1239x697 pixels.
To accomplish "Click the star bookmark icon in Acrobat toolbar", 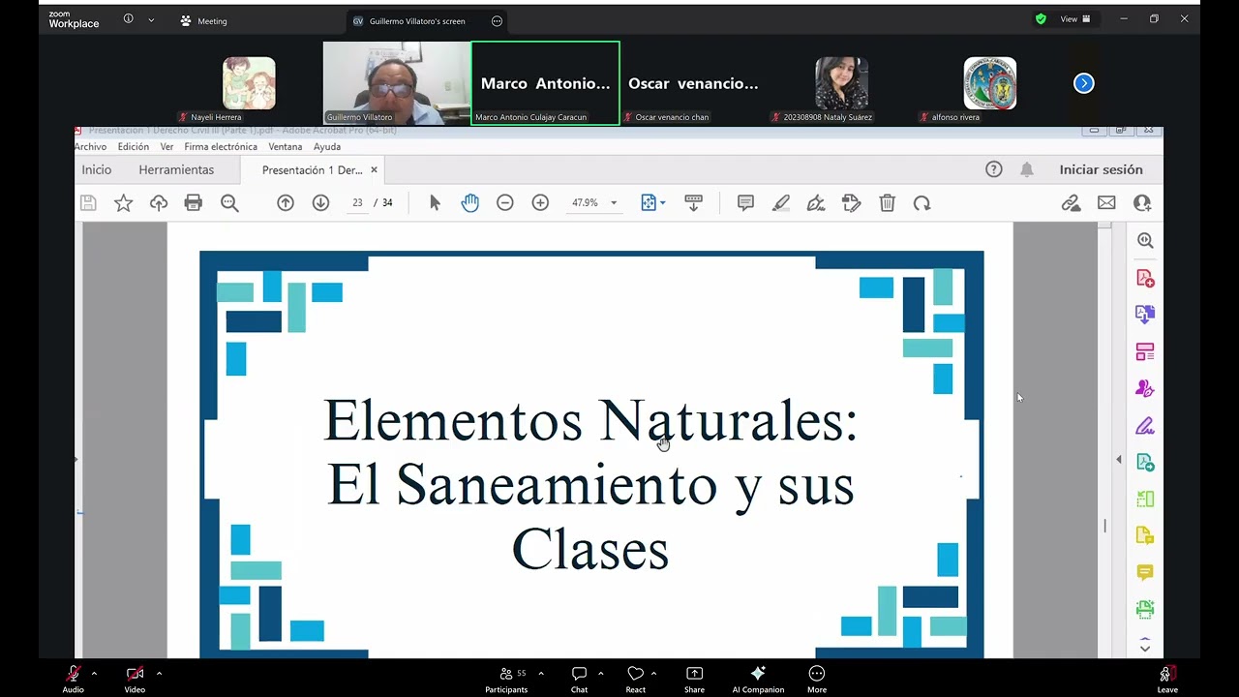I will click(123, 202).
